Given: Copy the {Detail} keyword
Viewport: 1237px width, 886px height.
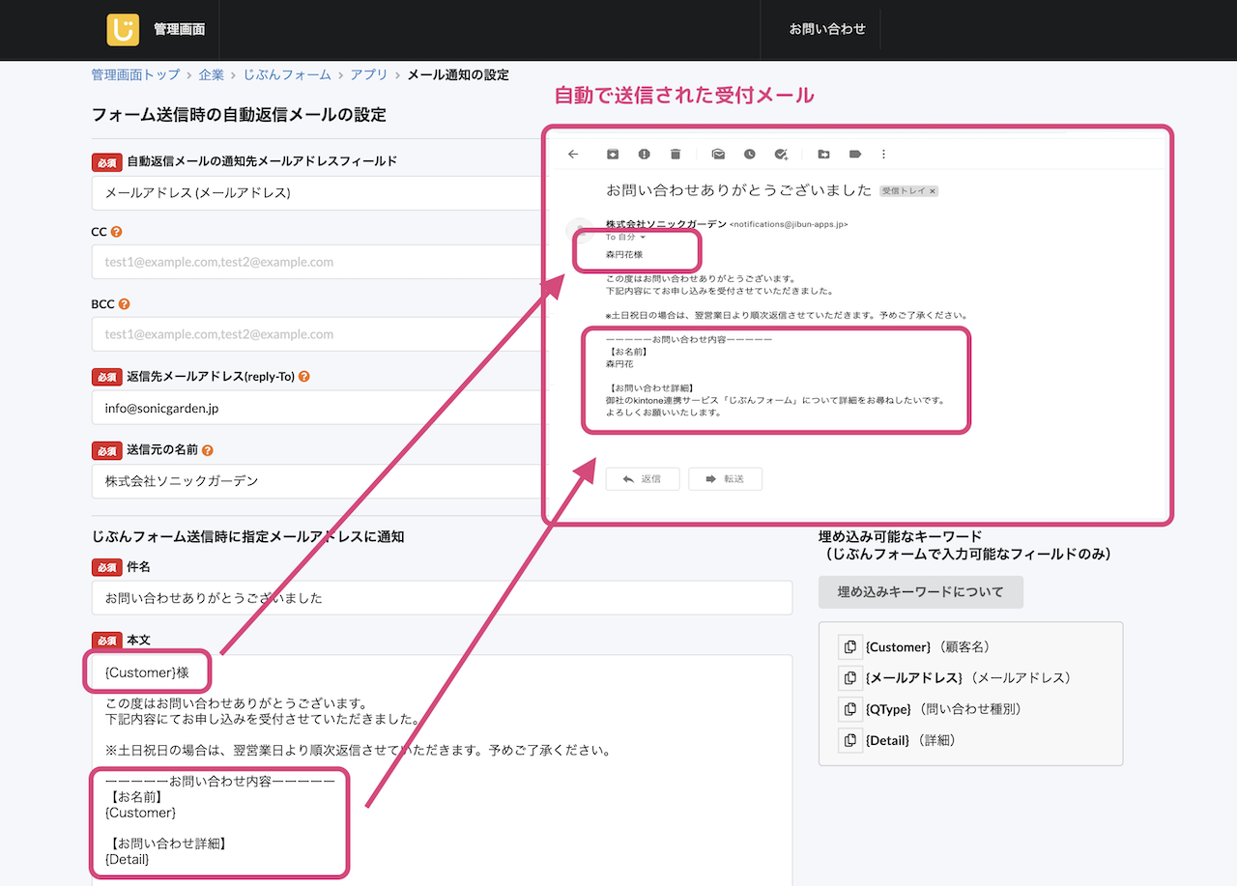Looking at the screenshot, I should 849,740.
